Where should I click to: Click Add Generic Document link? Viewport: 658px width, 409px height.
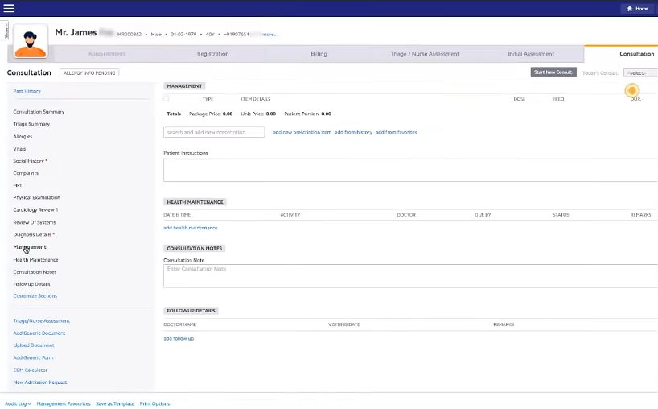coord(39,333)
